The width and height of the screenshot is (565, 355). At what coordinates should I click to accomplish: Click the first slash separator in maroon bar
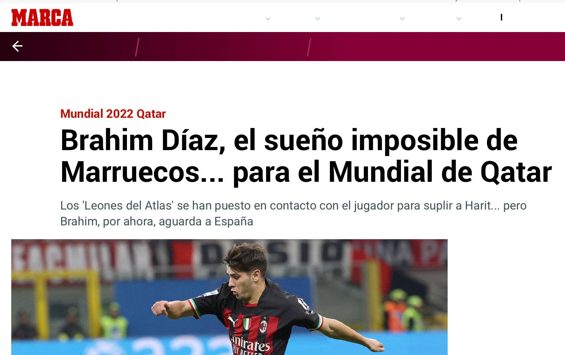click(x=137, y=47)
